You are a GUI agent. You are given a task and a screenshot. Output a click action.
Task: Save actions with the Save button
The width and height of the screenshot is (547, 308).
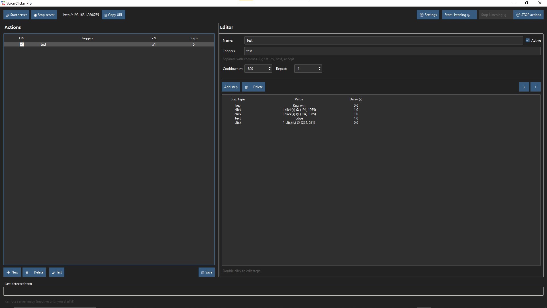point(207,272)
